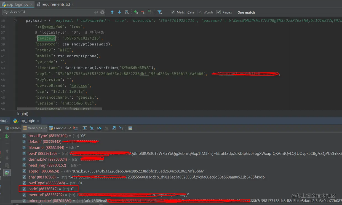Click the highlighted deviceId match in code
This screenshot has width=342, height=205.
pos(46,38)
